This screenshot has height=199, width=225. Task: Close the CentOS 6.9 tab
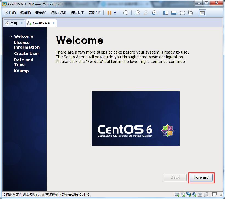pyautogui.click(x=54, y=23)
